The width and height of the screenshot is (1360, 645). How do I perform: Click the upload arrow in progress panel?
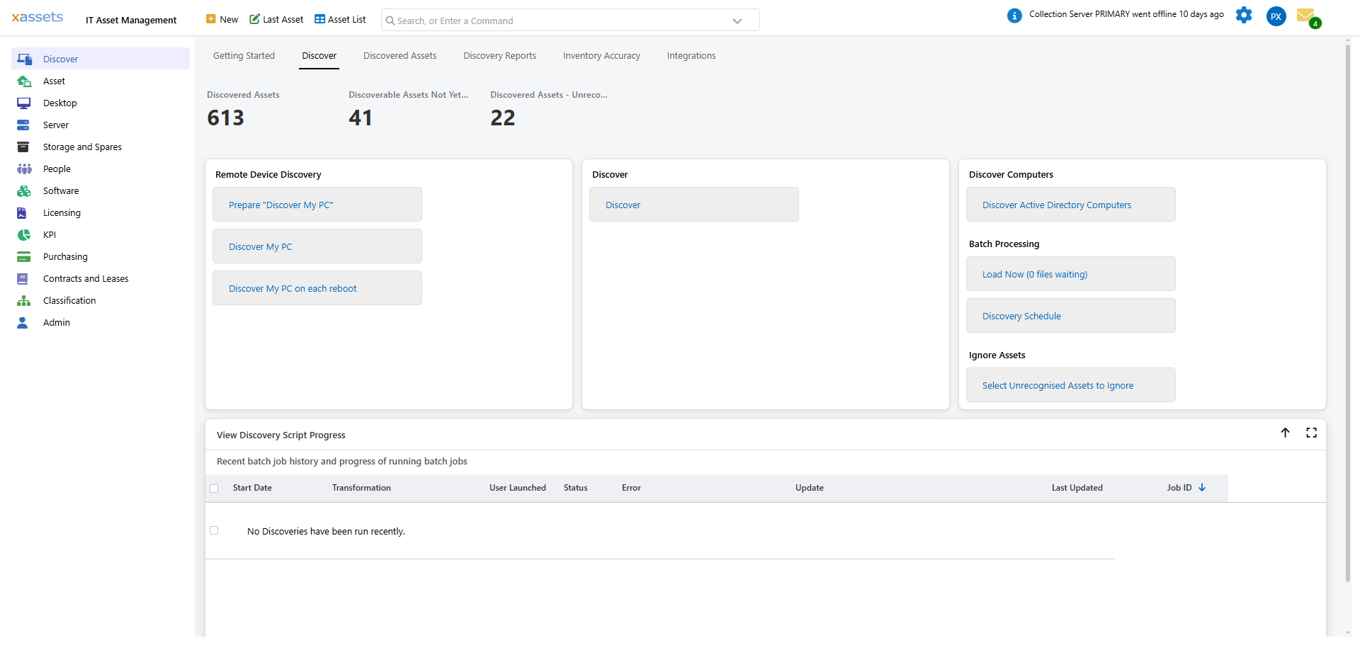[x=1286, y=433]
